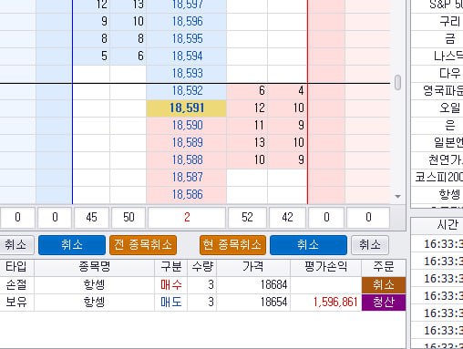The image size is (463, 349).
Task: Select 오일 in the instrument list
Action: tap(450, 108)
